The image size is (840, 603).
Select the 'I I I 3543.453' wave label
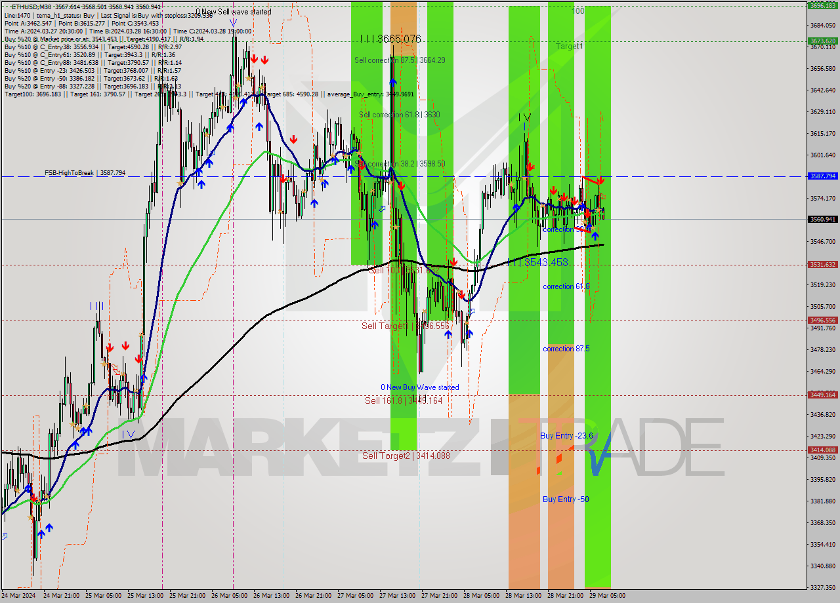(x=537, y=262)
